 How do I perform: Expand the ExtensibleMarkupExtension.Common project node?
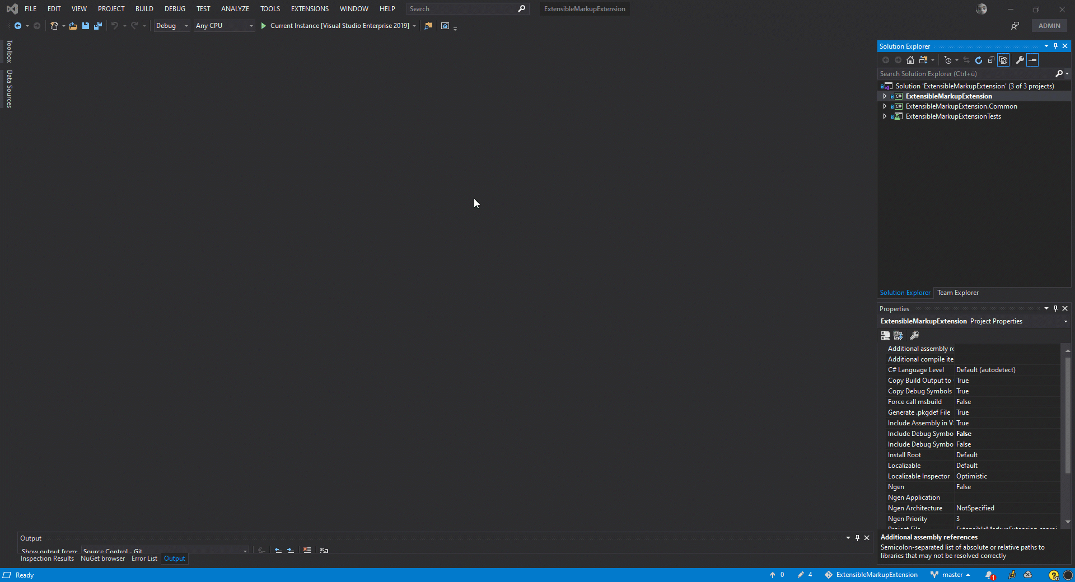click(x=885, y=106)
